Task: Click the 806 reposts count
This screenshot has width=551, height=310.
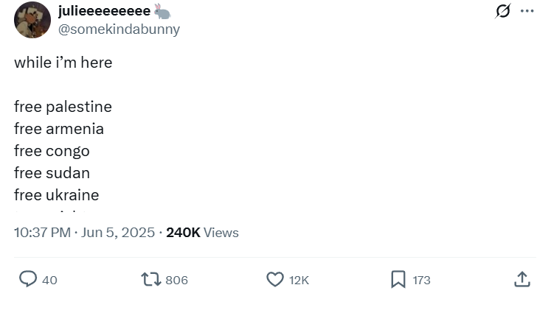Action: point(176,280)
